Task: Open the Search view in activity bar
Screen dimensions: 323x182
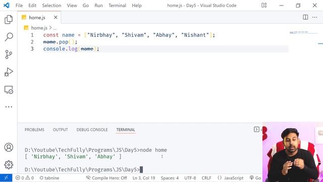Action: click(9, 37)
